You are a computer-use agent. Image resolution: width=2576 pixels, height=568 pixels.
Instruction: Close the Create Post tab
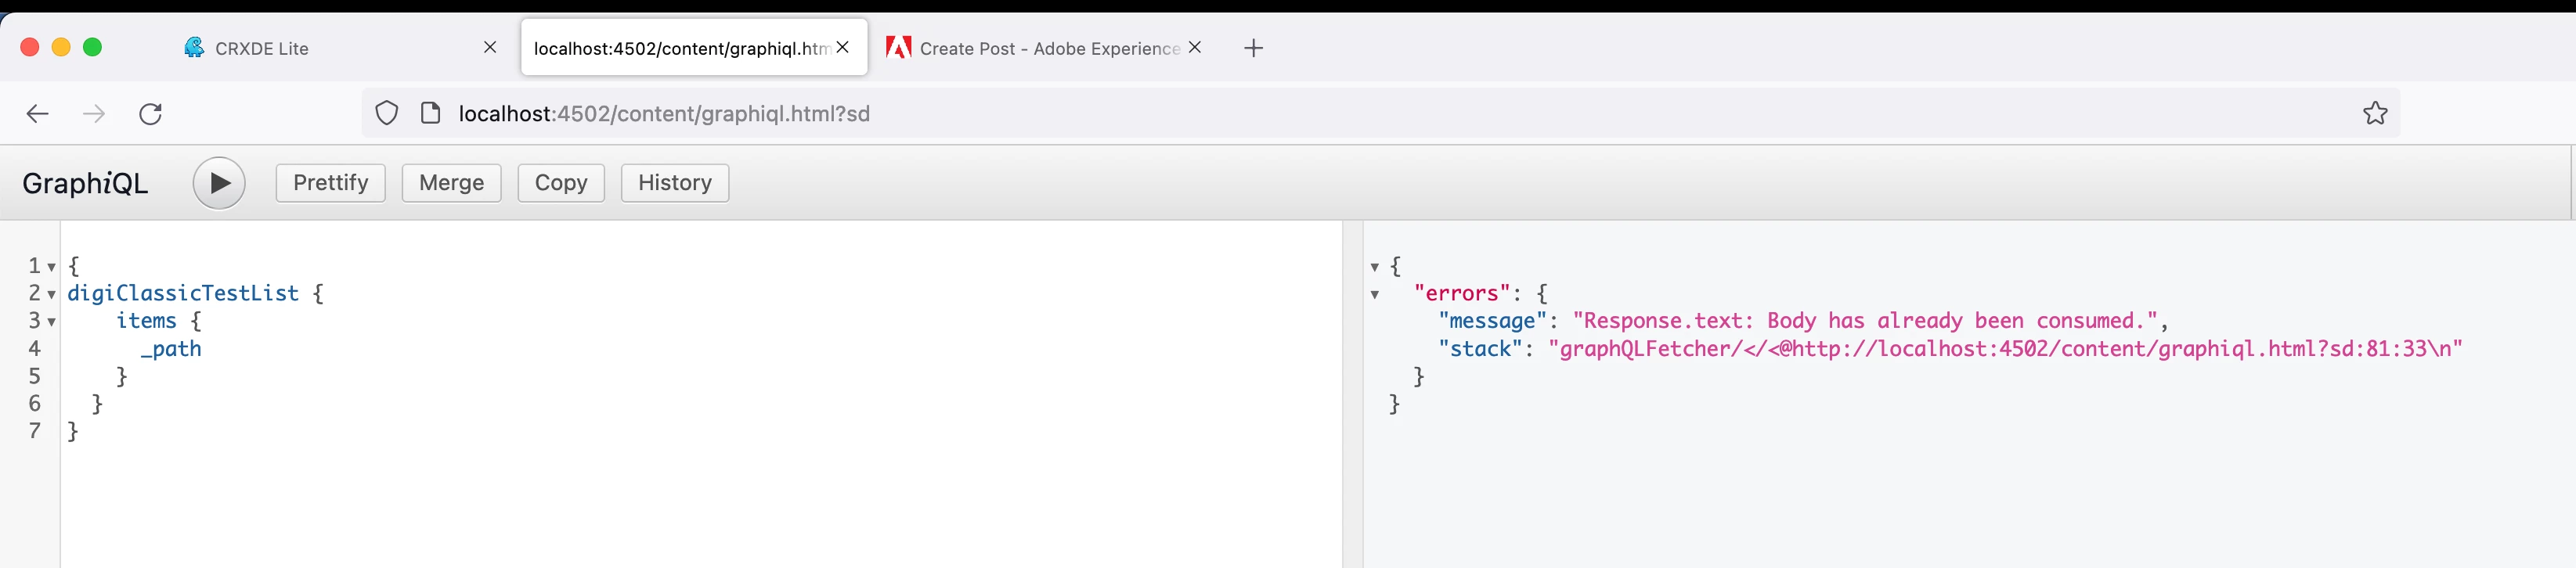coord(1195,47)
